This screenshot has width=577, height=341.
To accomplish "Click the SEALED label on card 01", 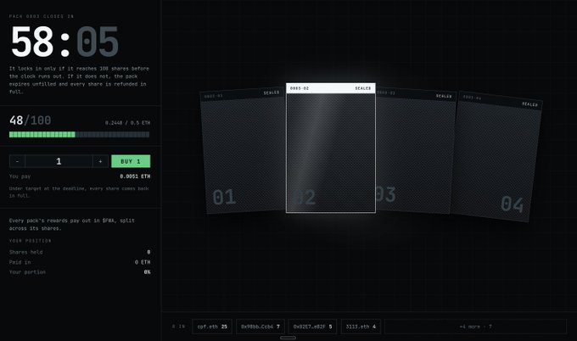I will coord(272,92).
